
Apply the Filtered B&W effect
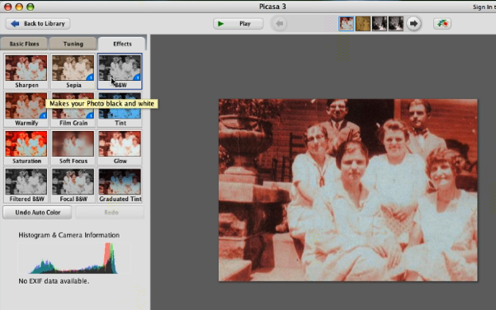pyautogui.click(x=26, y=186)
